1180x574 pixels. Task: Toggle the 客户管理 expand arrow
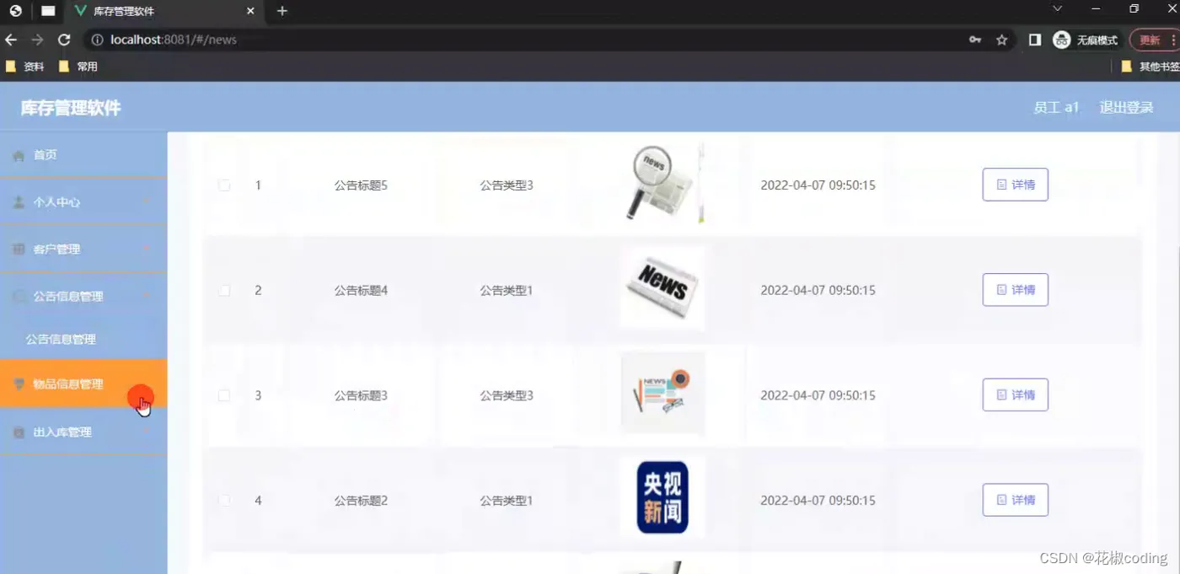click(x=147, y=249)
